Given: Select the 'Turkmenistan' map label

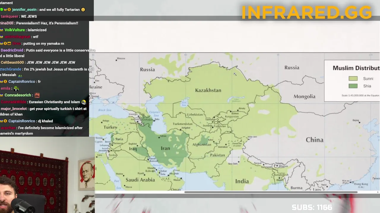Looking at the screenshot, I should 183,124.
